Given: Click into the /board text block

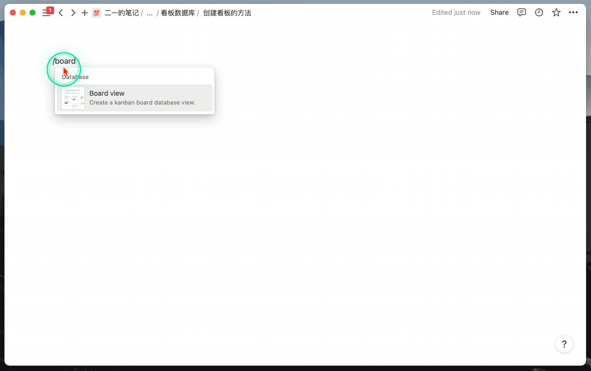Looking at the screenshot, I should [64, 61].
